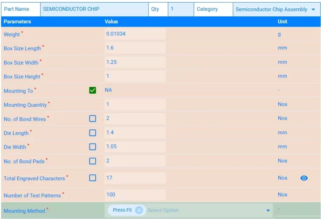This screenshot has width=321, height=219.
Task: Expand the Mounting Method dropdown arrow
Action: pyautogui.click(x=268, y=211)
